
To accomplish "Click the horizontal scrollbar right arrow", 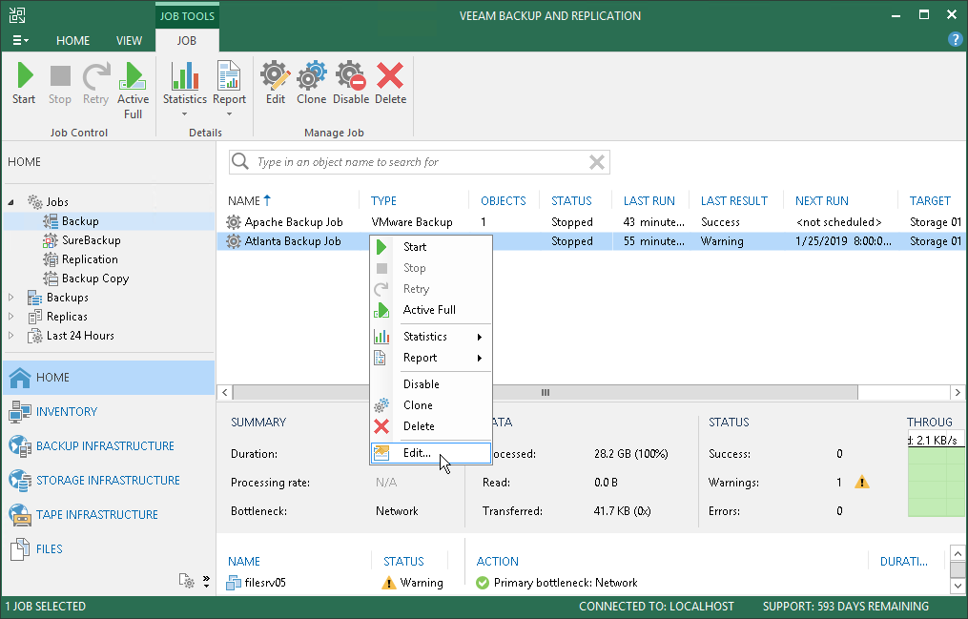I will [x=958, y=393].
